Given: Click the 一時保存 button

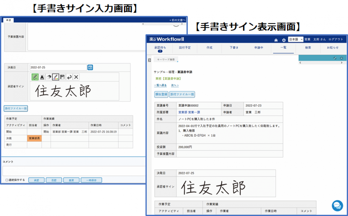Looking at the screenshot, I should (x=91, y=180).
